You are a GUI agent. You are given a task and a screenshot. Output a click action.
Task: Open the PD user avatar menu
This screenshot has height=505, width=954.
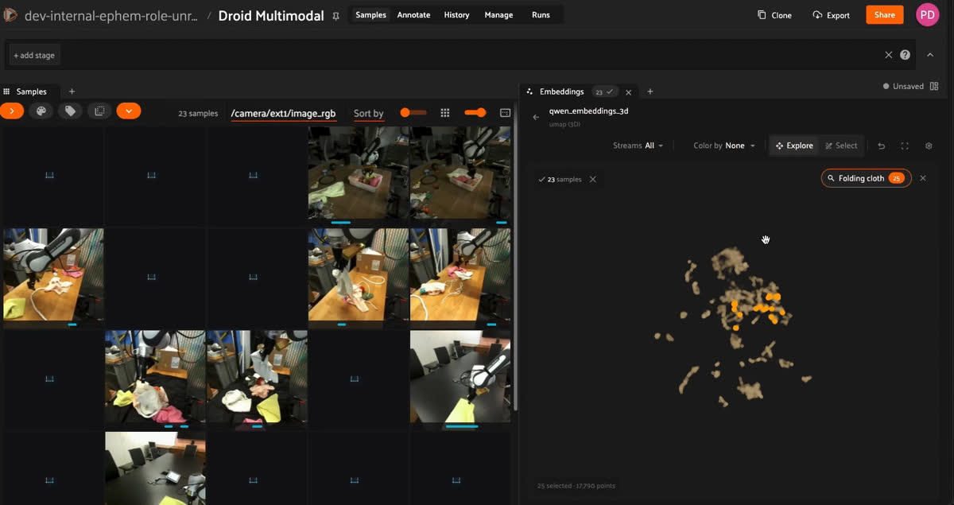tap(928, 15)
